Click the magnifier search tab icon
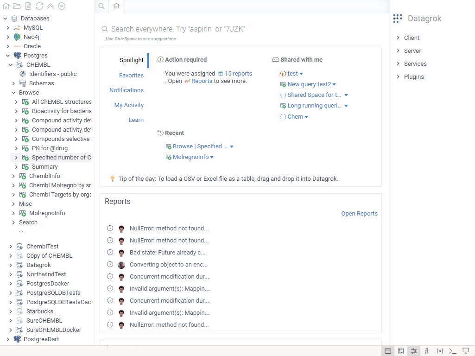Viewport: 475px width, 356px height. [101, 6]
